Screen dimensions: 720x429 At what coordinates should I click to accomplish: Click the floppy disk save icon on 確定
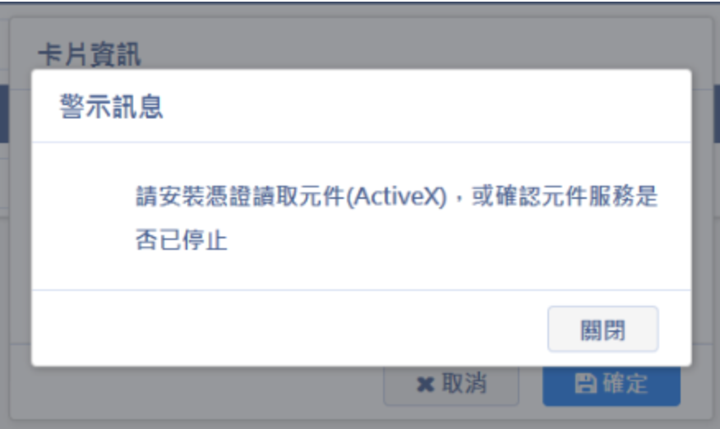[x=586, y=384]
